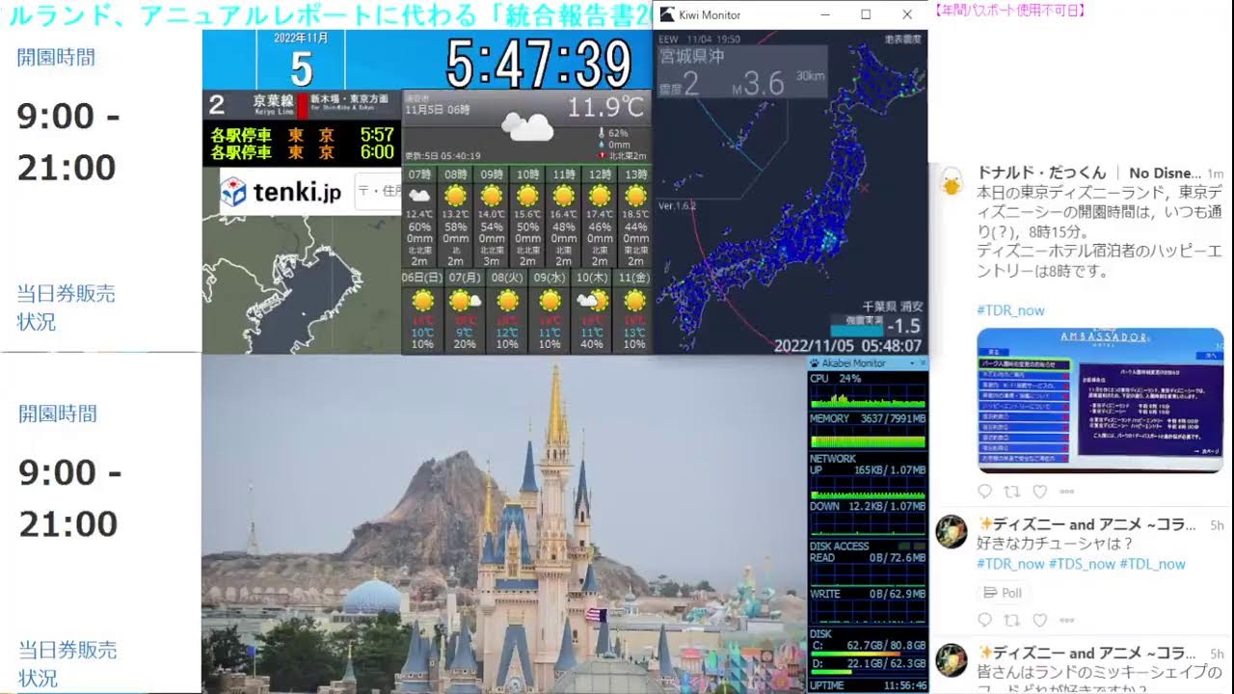Image resolution: width=1234 pixels, height=694 pixels.
Task: Minimize the Kiwi Monitor window
Action: pos(825,14)
